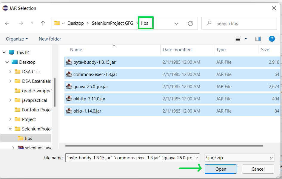Screen dimensions: 282x179
Task: Go back with the left arrow button
Action: pyautogui.click(x=7, y=23)
